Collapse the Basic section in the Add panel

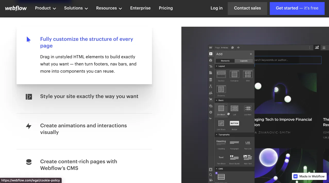[234, 100]
